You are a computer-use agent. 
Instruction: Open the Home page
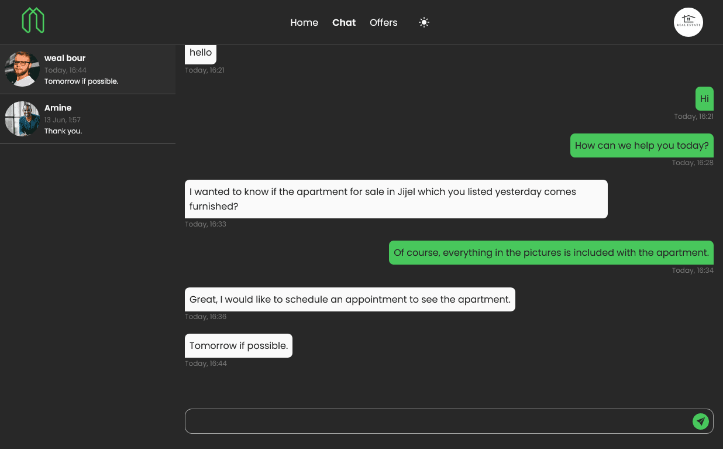(304, 22)
